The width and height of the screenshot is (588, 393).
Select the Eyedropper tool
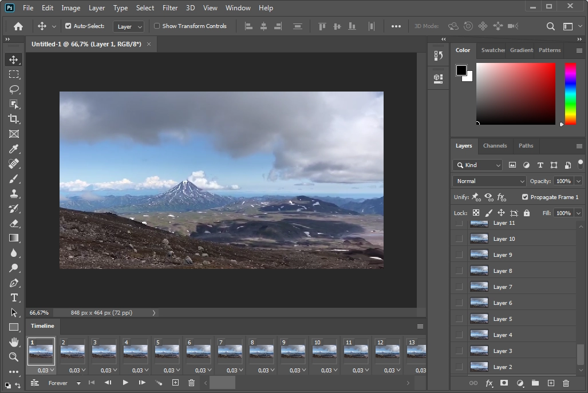point(13,149)
